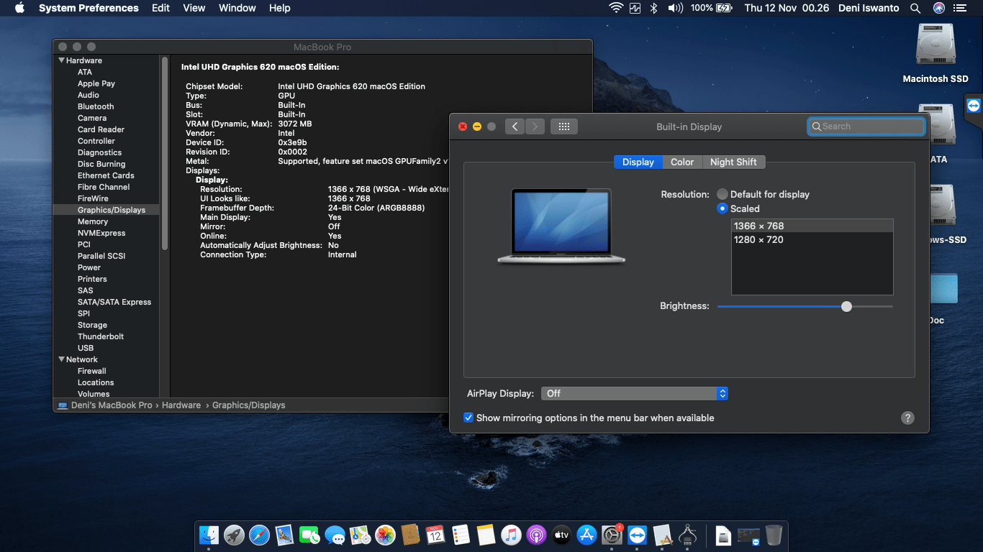The height and width of the screenshot is (552, 983).
Task: Open Notification Center list icon
Action: pos(959,8)
